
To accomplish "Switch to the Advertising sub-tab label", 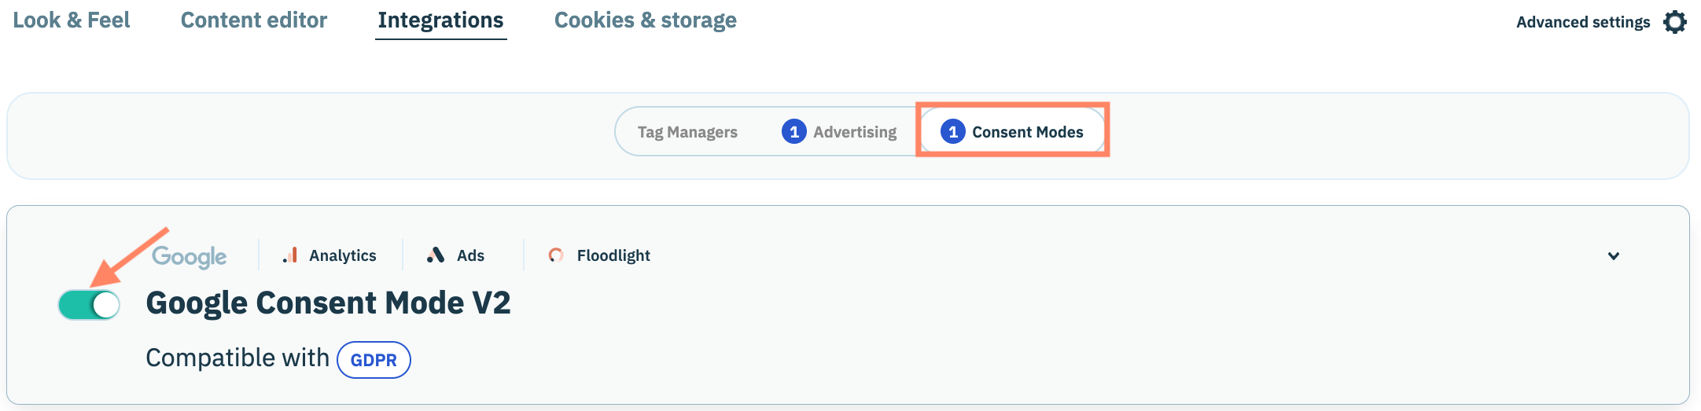I will (855, 132).
